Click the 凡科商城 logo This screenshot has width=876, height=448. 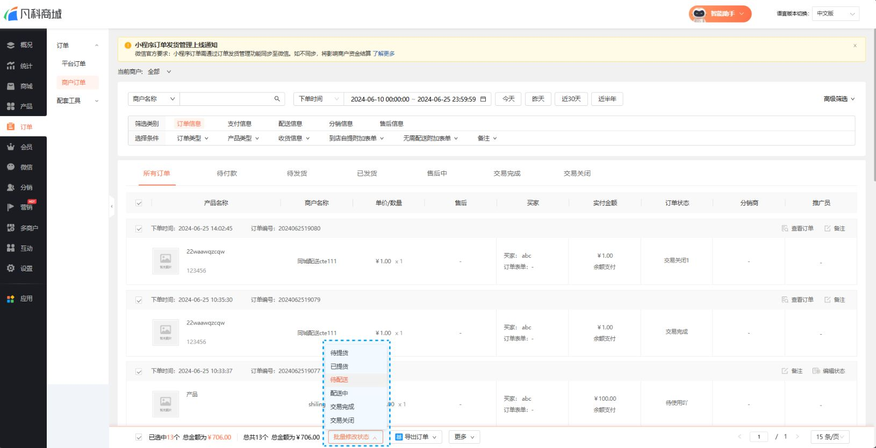click(33, 13)
